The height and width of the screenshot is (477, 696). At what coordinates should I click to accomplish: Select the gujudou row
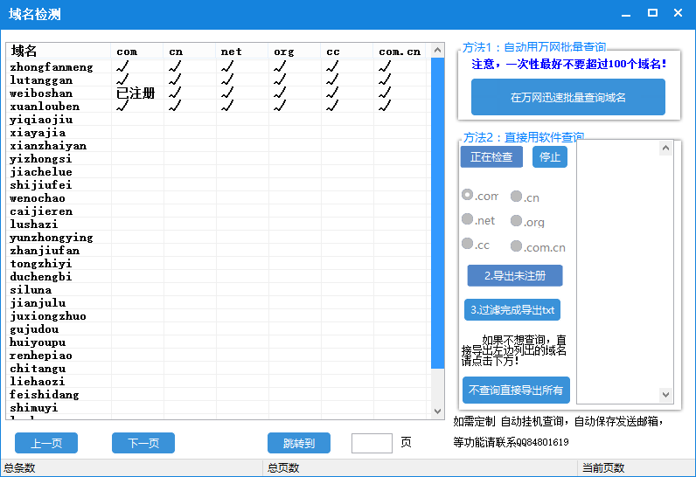pyautogui.click(x=218, y=329)
